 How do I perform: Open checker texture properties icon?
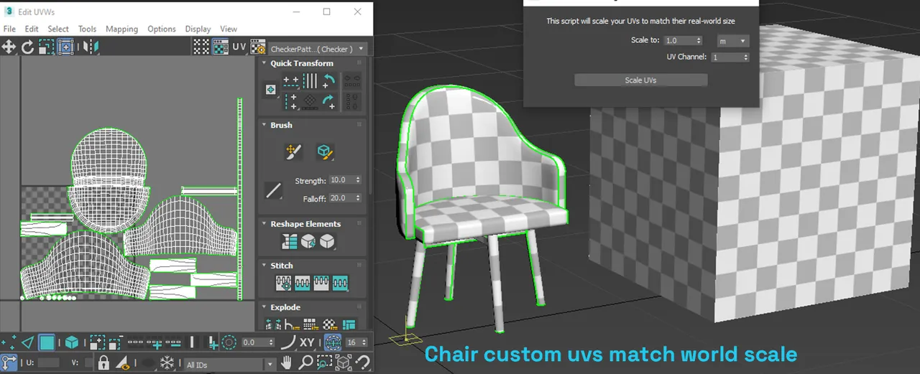coord(258,47)
